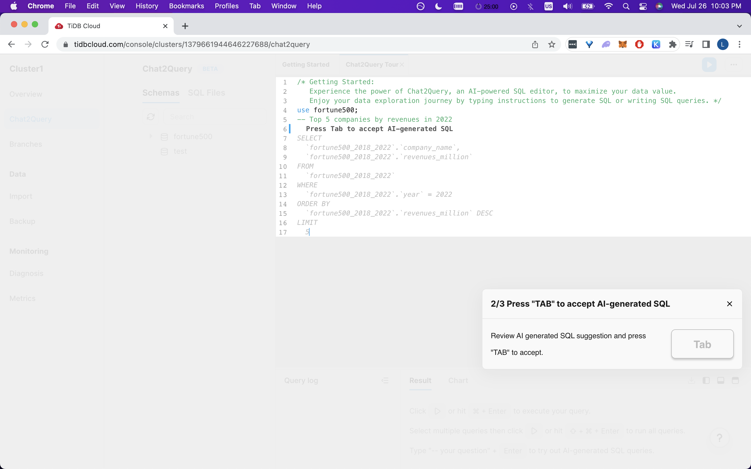Click the MetaMask fox extension icon
Screen dimensions: 751x469
pos(622,44)
